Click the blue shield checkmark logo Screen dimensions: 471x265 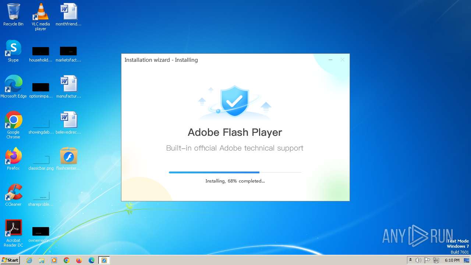click(x=234, y=101)
